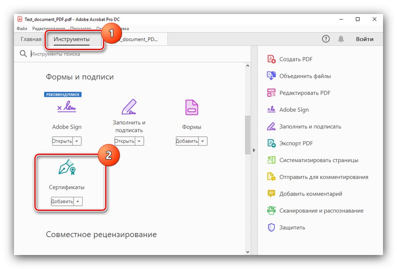The height and width of the screenshot is (269, 397).
Task: Click the Сертификаты tool label
Action: 67,187
